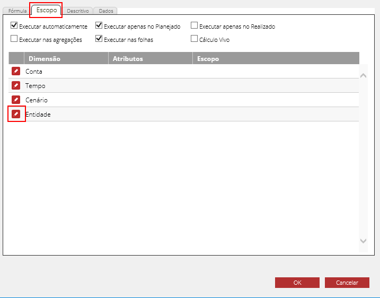Screen dimensions: 380x298
Task: Toggle Executar automaticamente checkbox
Action: [x=14, y=25]
